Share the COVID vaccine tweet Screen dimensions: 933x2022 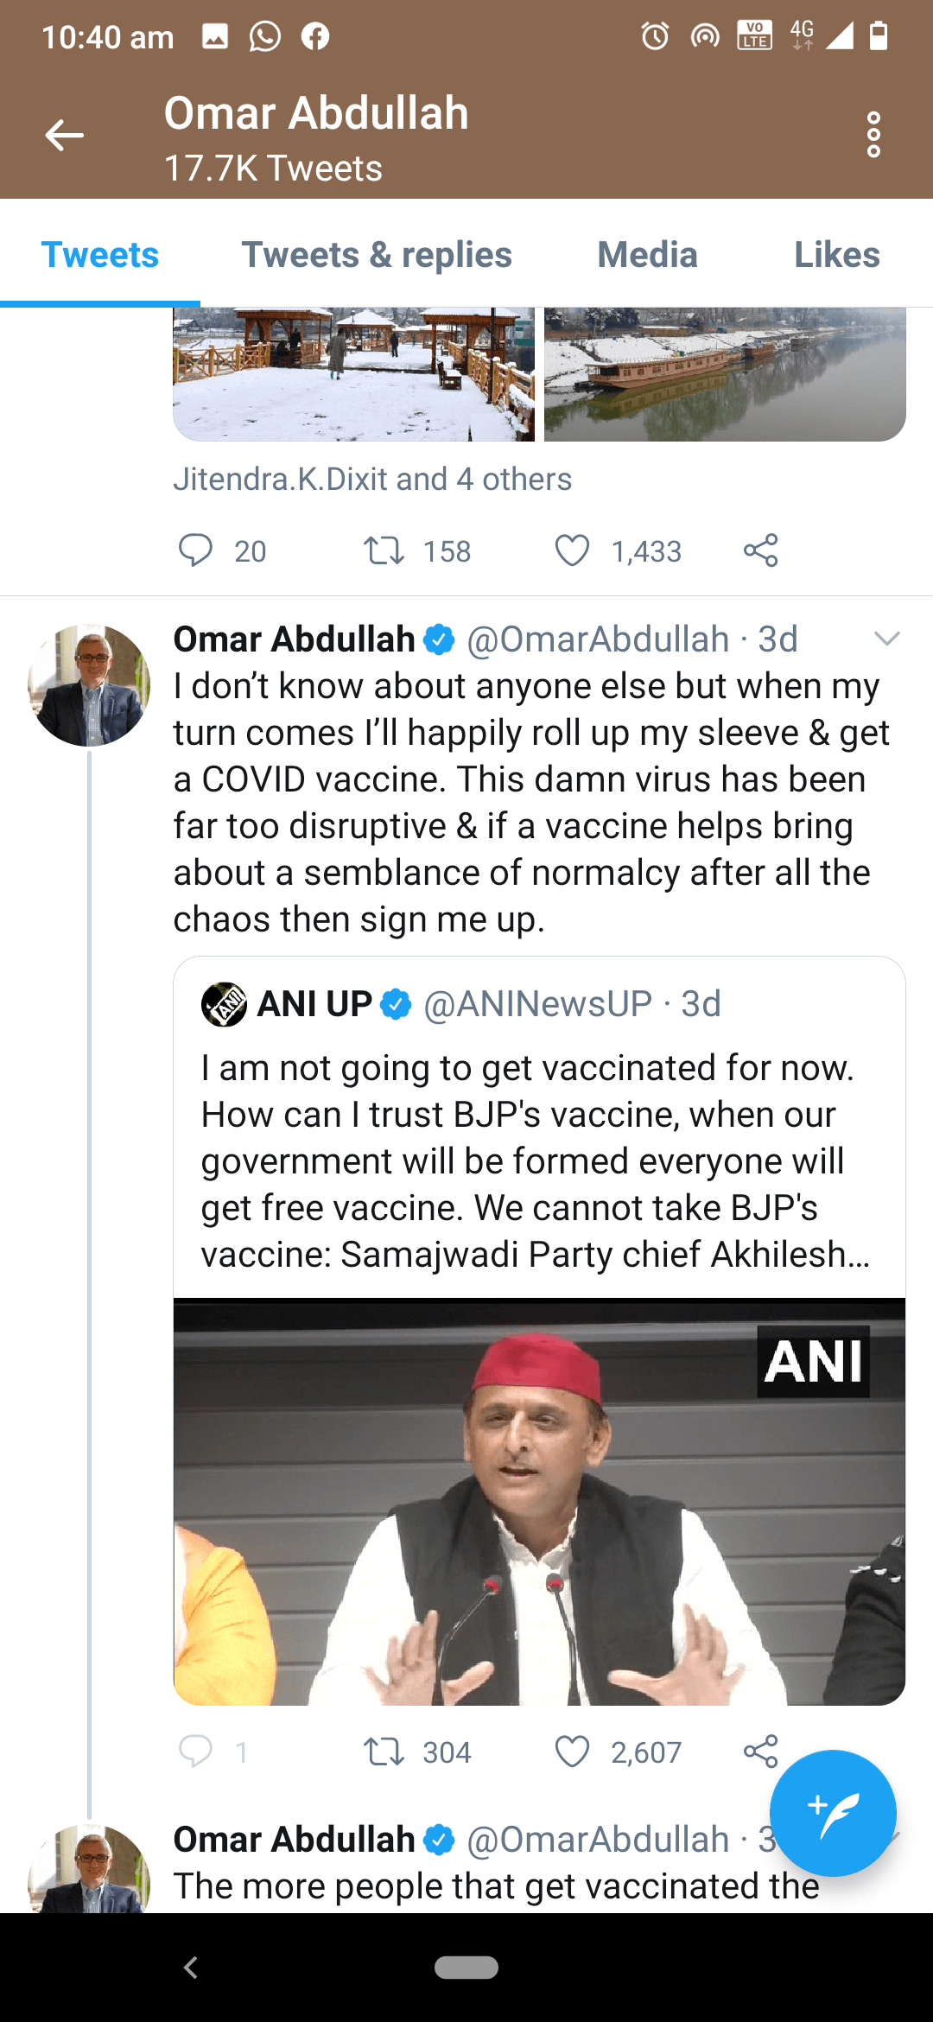[760, 1752]
